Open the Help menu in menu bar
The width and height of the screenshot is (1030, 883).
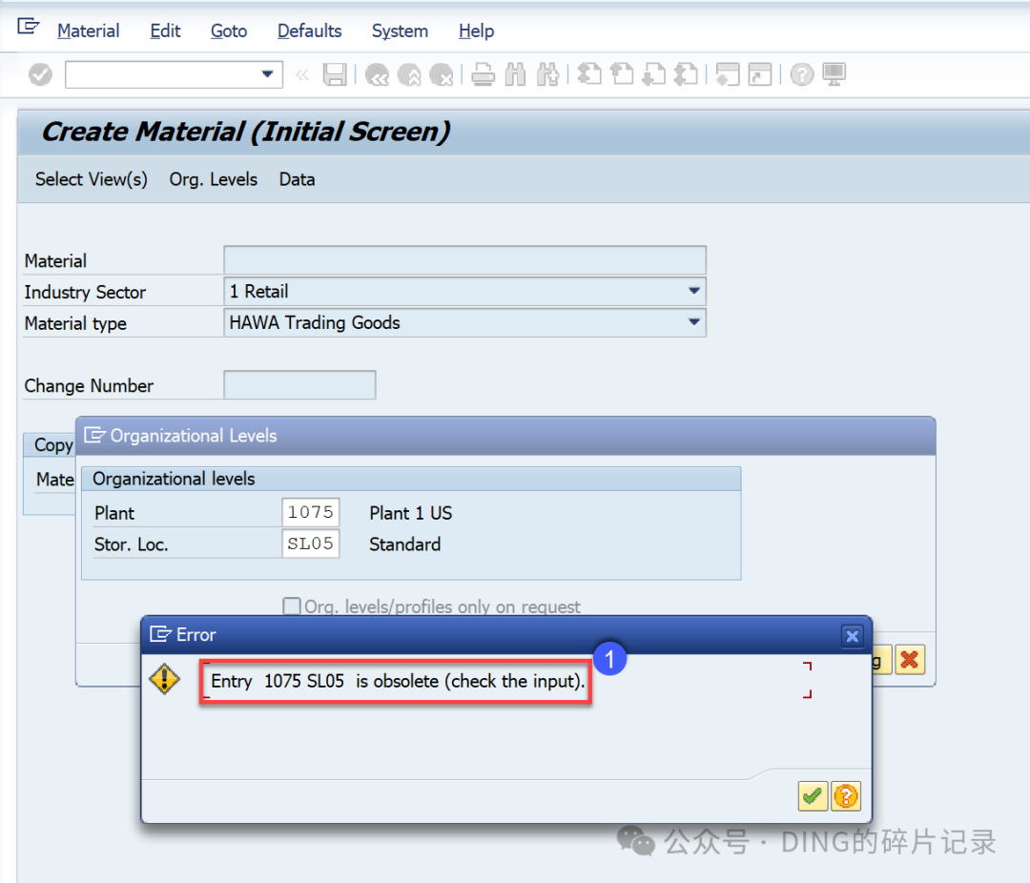point(476,31)
